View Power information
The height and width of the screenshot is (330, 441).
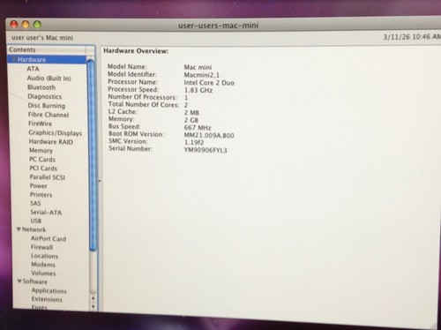pos(39,186)
